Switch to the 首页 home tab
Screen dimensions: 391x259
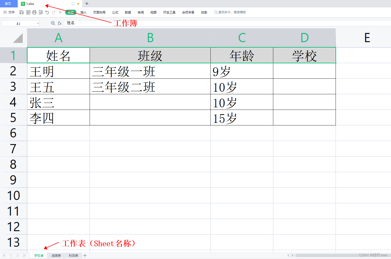coord(8,4)
